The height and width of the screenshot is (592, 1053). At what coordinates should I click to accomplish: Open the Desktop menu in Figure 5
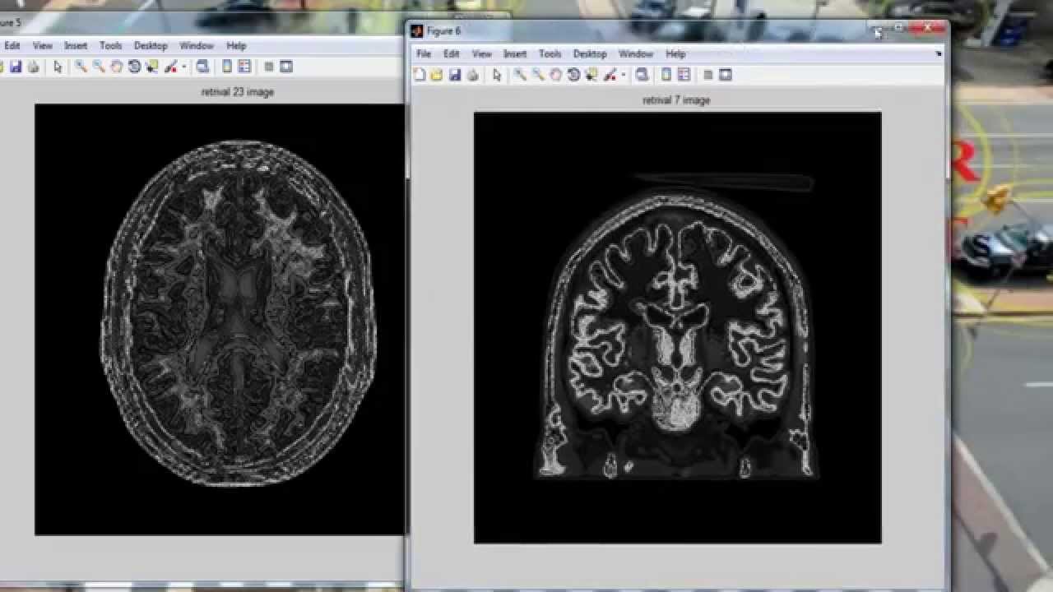point(151,46)
